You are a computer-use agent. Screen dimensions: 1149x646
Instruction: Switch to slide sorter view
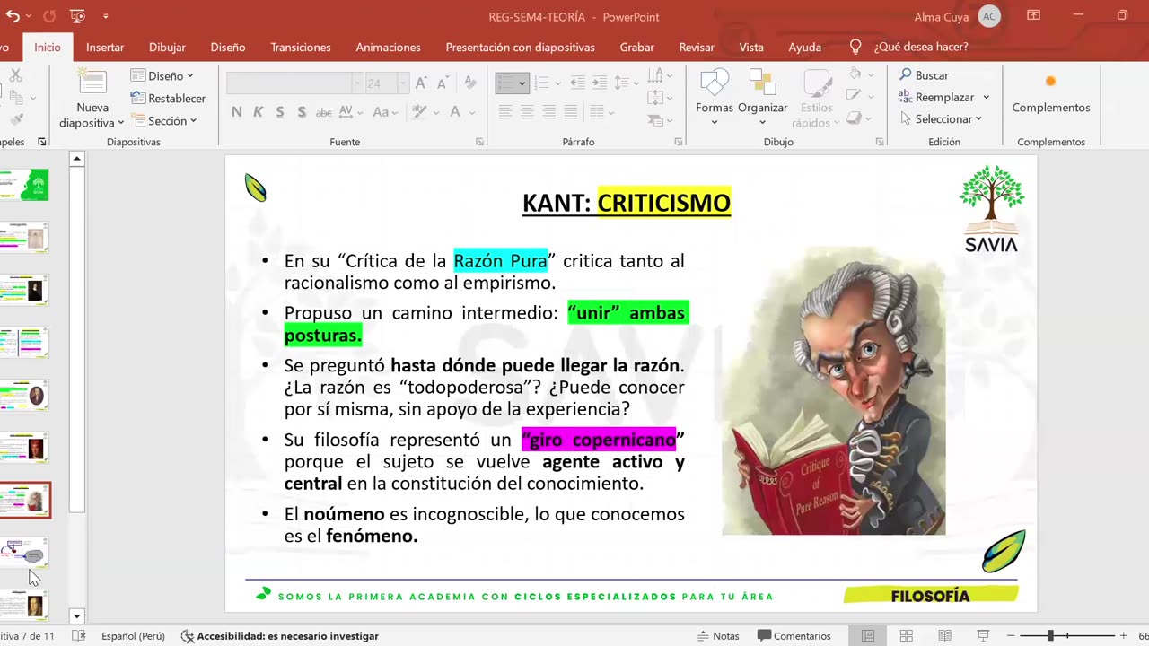(907, 636)
